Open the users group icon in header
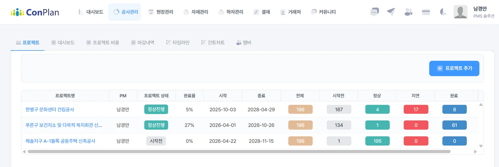Screen dimensions: 499x167 pos(409,12)
